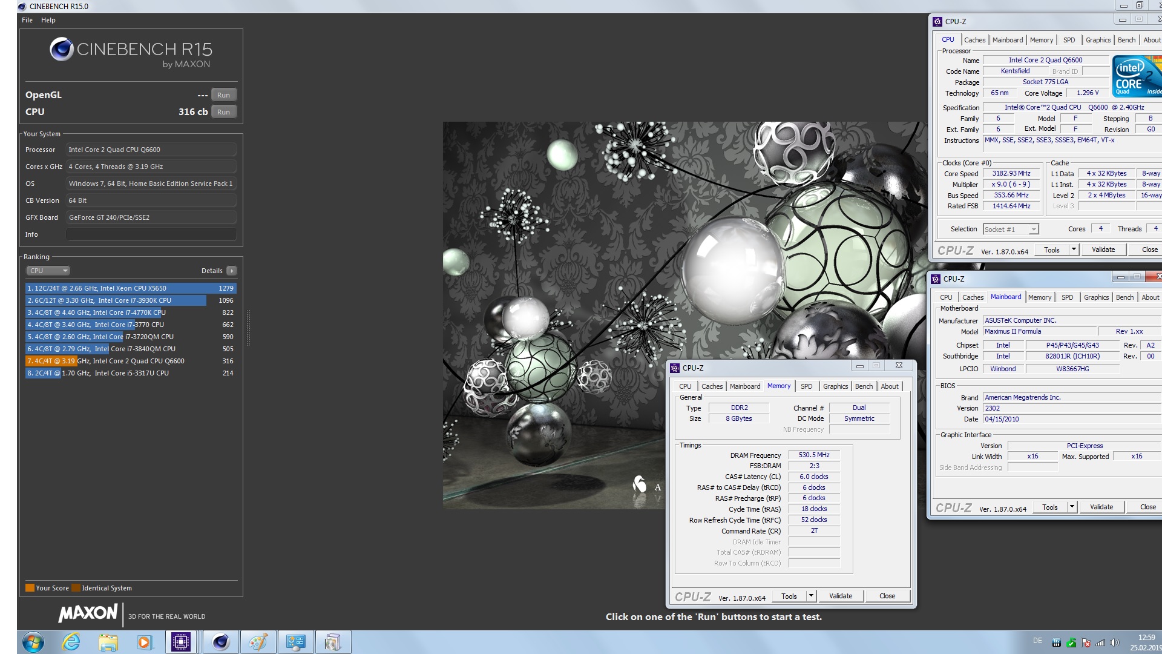The width and height of the screenshot is (1162, 654).
Task: Open Windows Media Player from taskbar
Action: coord(145,642)
